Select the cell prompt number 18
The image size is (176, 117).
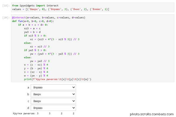click(6, 6)
